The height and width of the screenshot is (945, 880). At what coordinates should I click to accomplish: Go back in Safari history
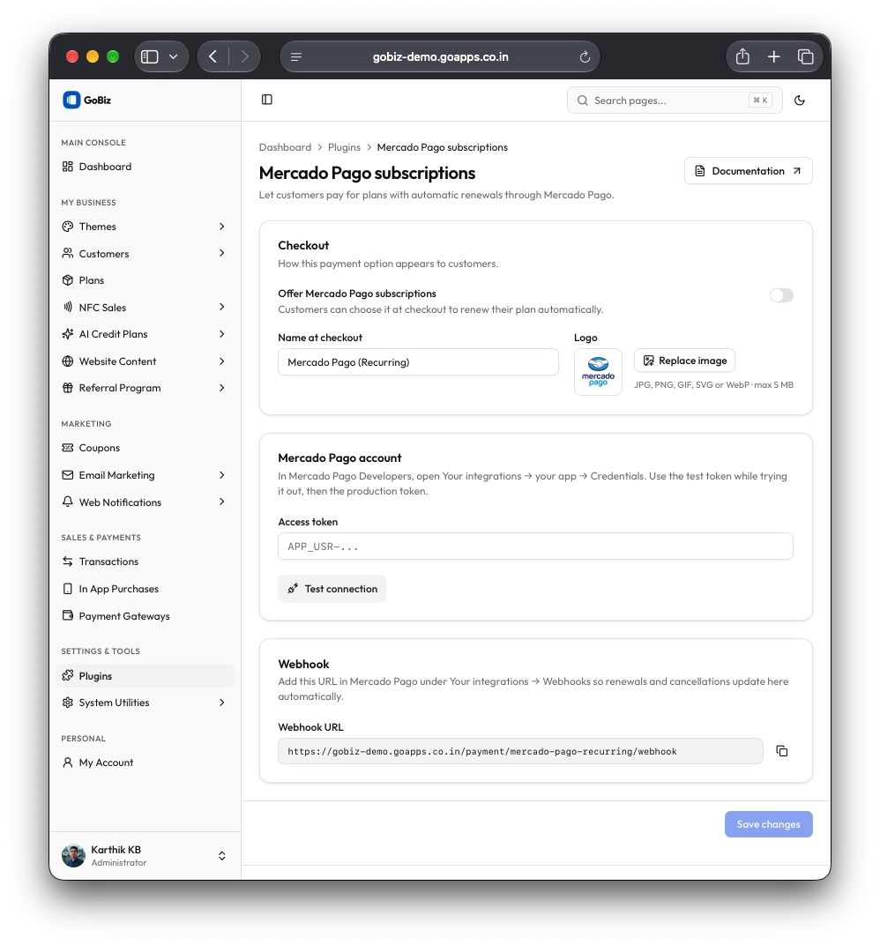pos(213,56)
